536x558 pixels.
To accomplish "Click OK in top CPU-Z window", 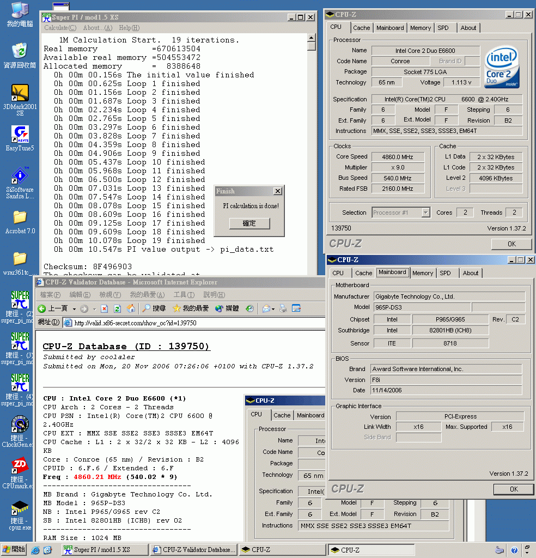I will tap(511, 244).
